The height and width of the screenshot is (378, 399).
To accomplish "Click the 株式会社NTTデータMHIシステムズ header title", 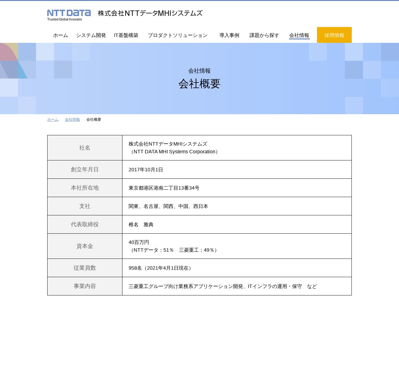I will coord(150,13).
